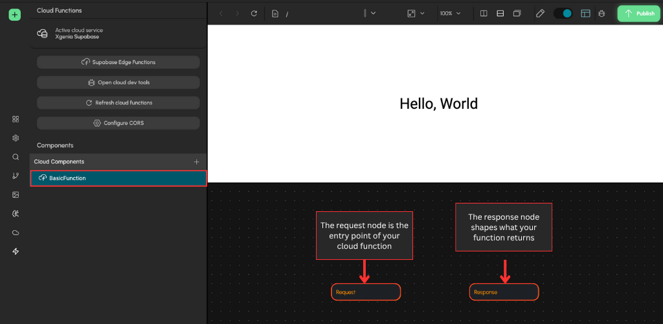Click the lightning bolt icon in the sidebar

[16, 251]
